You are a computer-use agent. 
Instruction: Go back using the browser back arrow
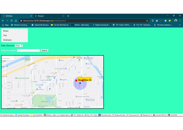[3, 21]
